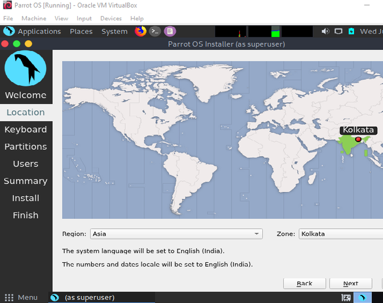
Task: Open the purple text editor launcher icon
Action: point(170,31)
